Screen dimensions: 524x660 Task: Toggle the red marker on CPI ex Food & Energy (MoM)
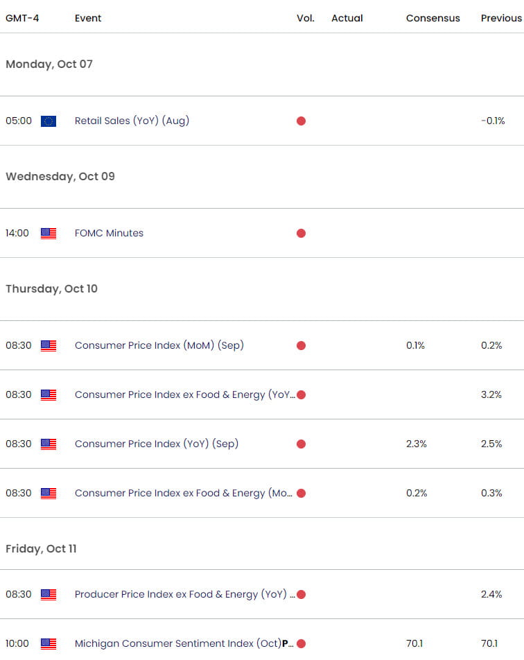click(301, 493)
